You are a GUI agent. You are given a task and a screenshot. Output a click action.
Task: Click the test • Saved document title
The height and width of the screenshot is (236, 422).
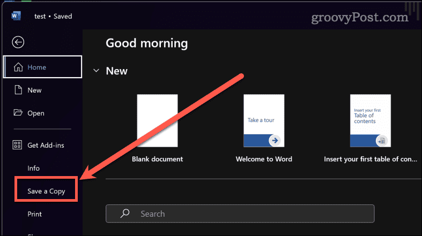(x=53, y=17)
